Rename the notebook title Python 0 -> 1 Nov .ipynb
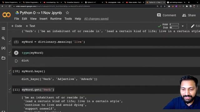The image size is (200, 112). click(41, 13)
